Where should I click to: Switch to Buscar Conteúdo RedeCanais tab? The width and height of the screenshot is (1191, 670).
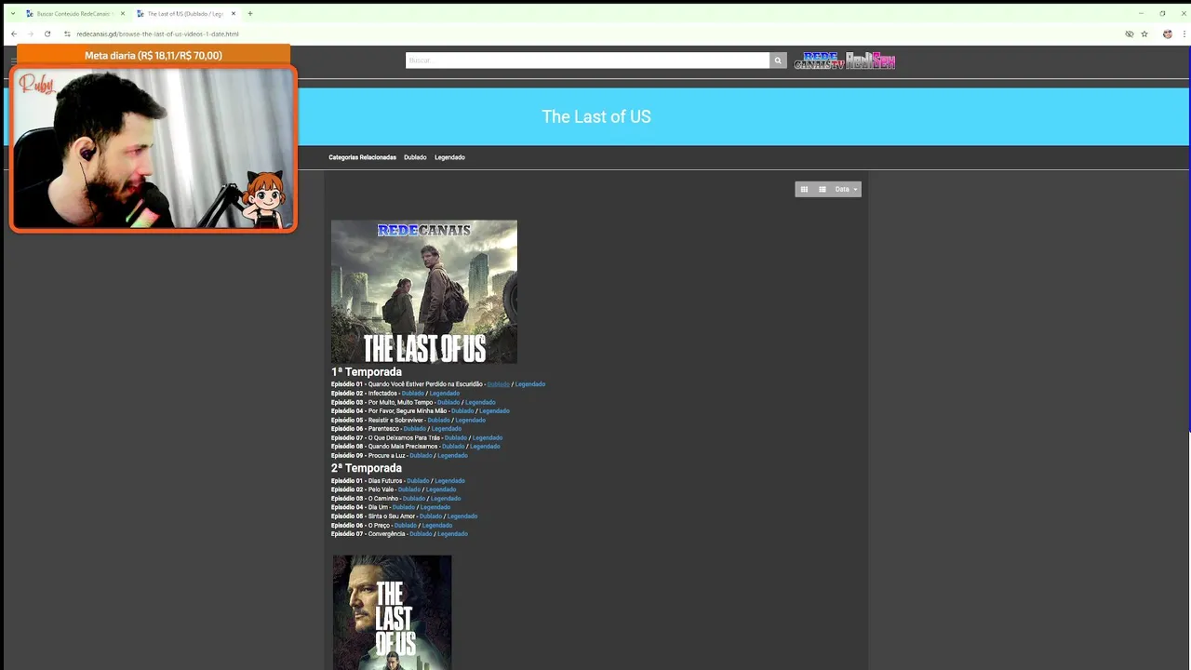(73, 14)
